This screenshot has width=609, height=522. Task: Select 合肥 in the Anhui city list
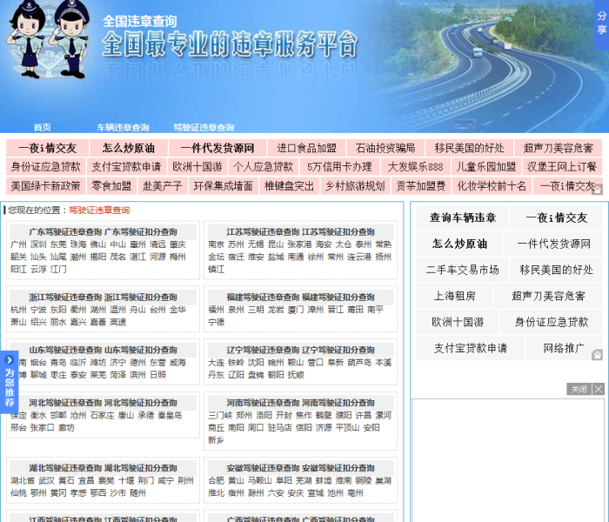point(216,480)
